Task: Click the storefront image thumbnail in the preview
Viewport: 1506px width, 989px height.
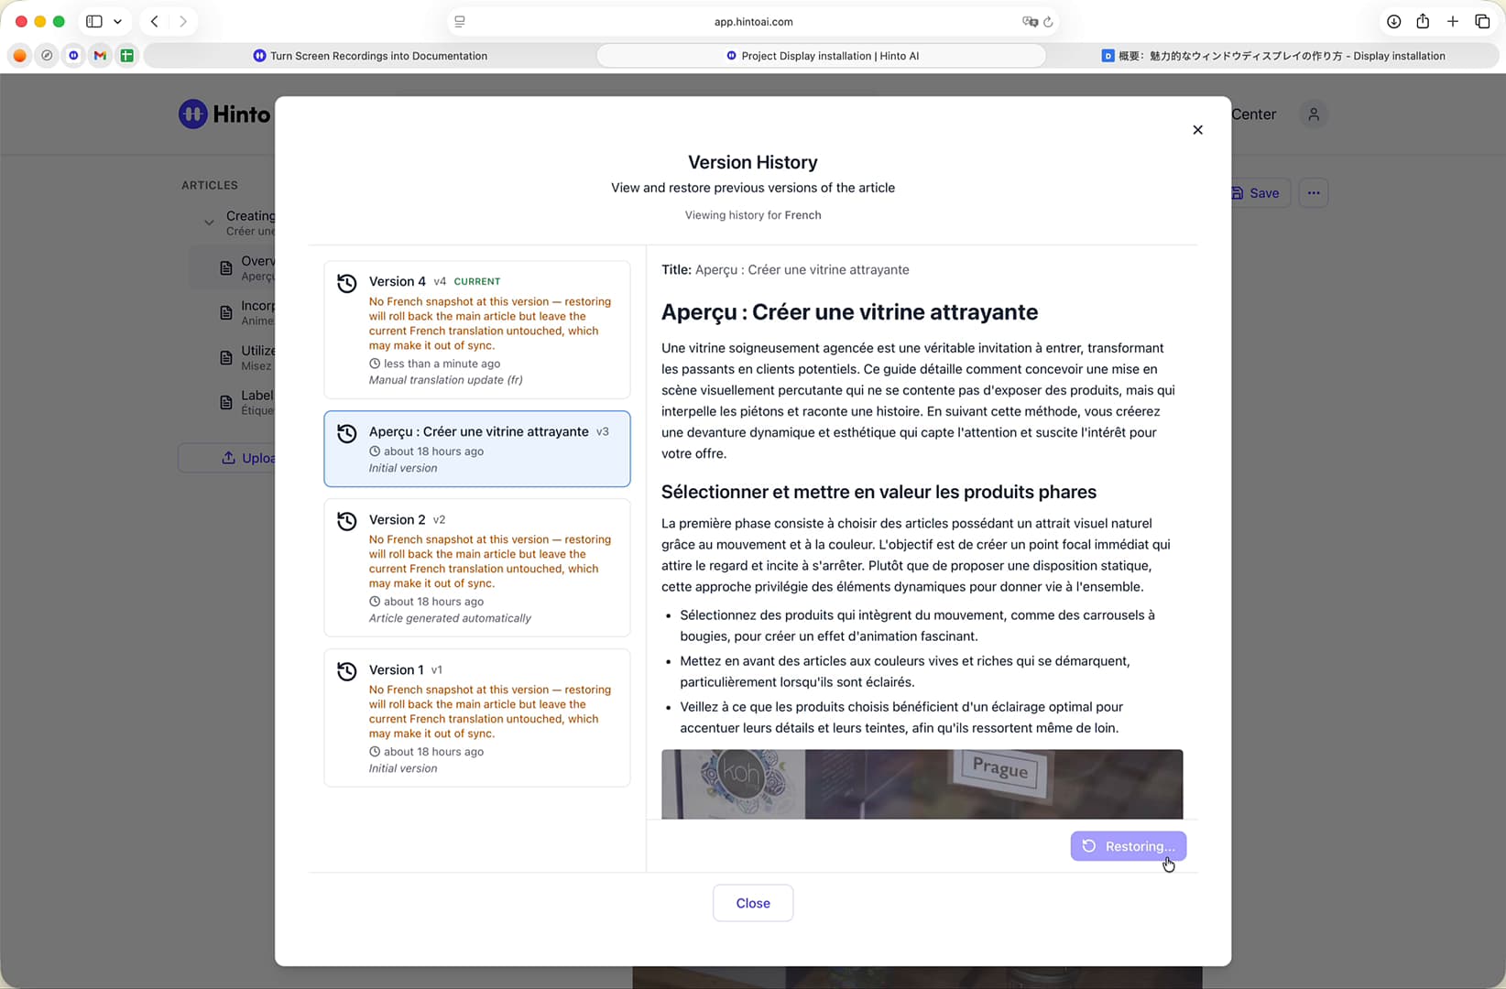Action: [922, 784]
